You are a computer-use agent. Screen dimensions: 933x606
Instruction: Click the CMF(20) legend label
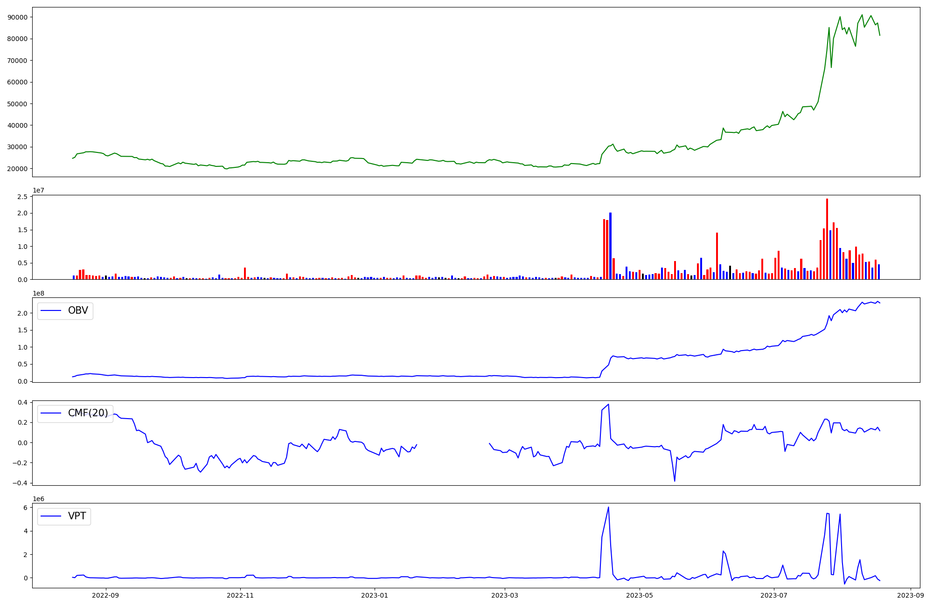coord(88,413)
